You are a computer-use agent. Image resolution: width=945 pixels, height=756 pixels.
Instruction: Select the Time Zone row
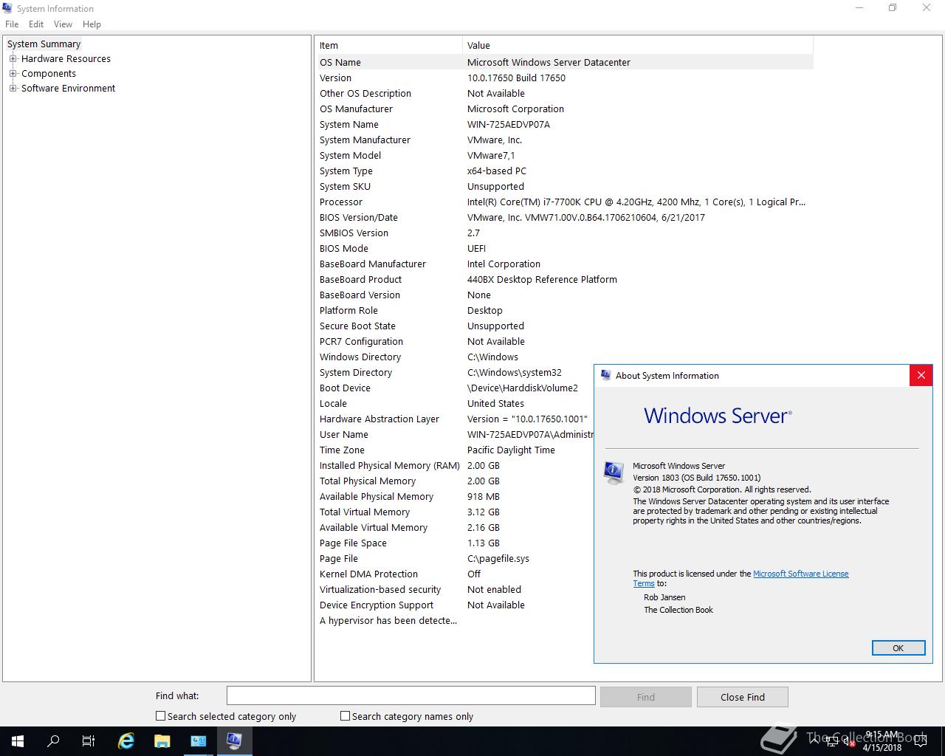click(456, 450)
